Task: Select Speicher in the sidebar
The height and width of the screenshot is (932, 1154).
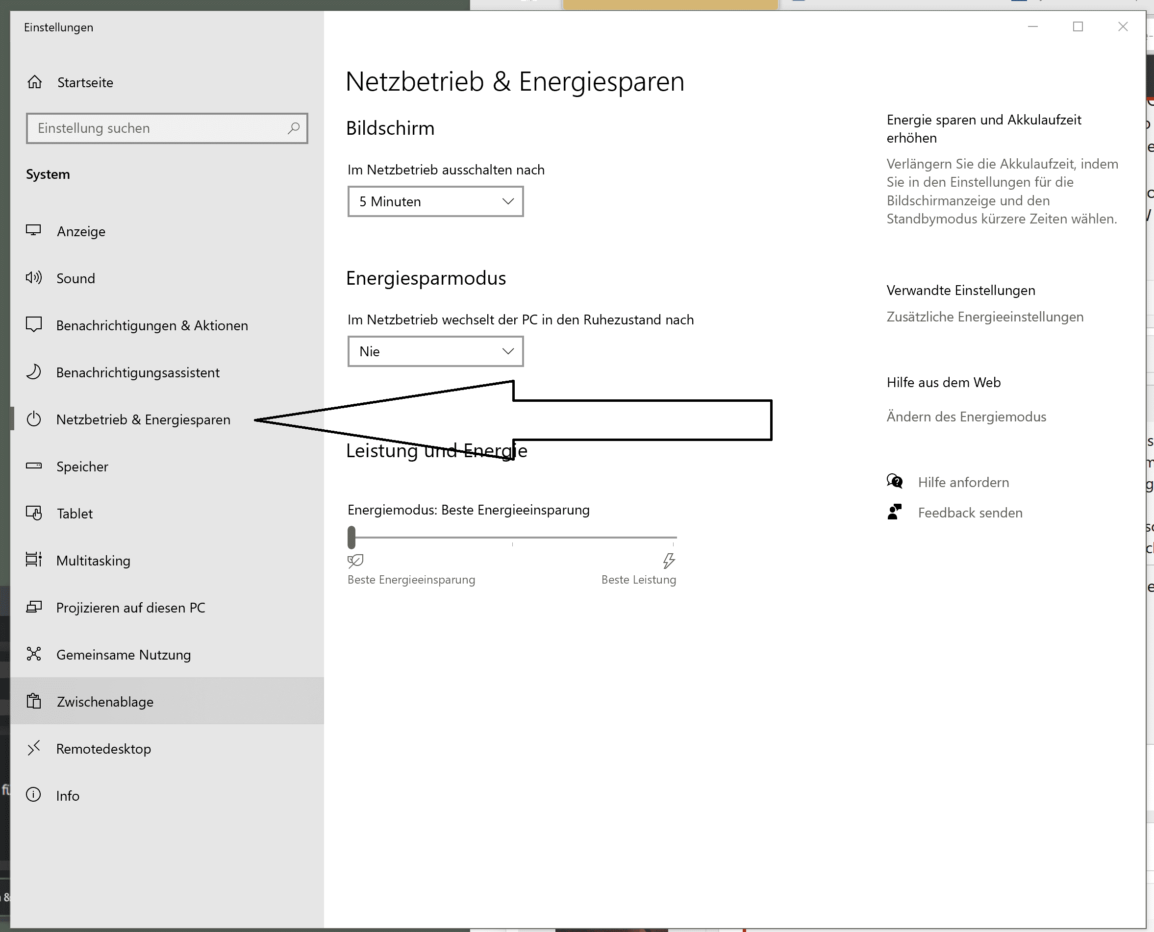Action: [x=167, y=466]
